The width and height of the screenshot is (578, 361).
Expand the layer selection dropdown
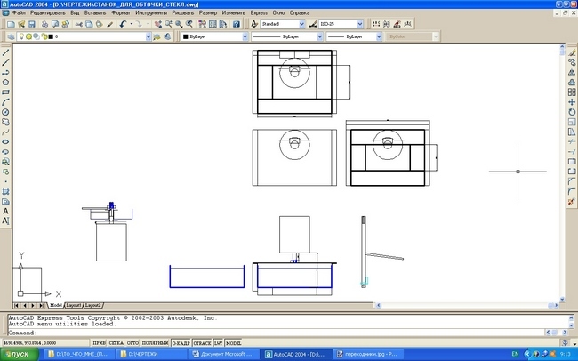[149, 36]
